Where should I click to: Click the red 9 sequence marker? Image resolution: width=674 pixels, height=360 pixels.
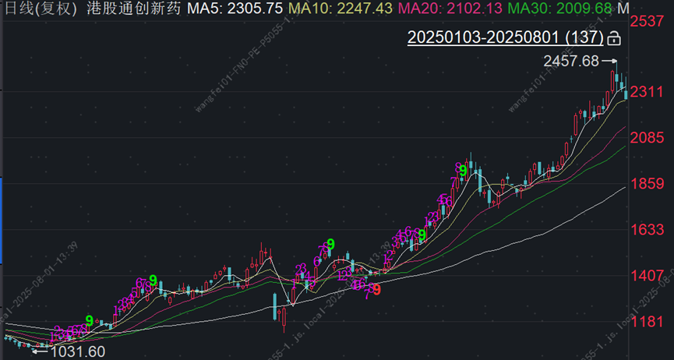pos(377,291)
